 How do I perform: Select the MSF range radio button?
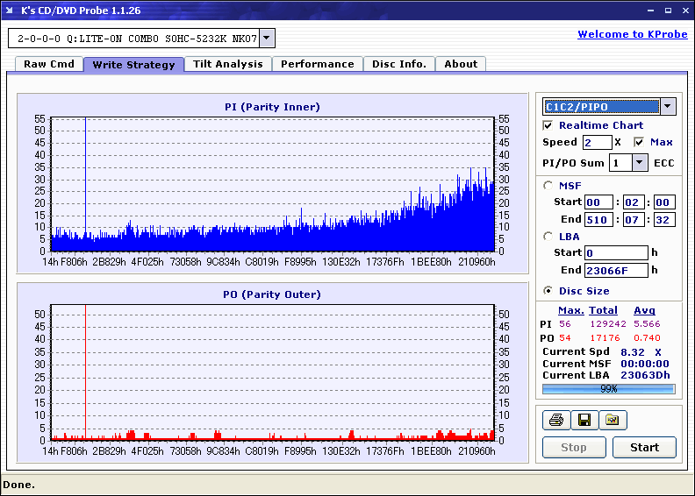coord(548,185)
